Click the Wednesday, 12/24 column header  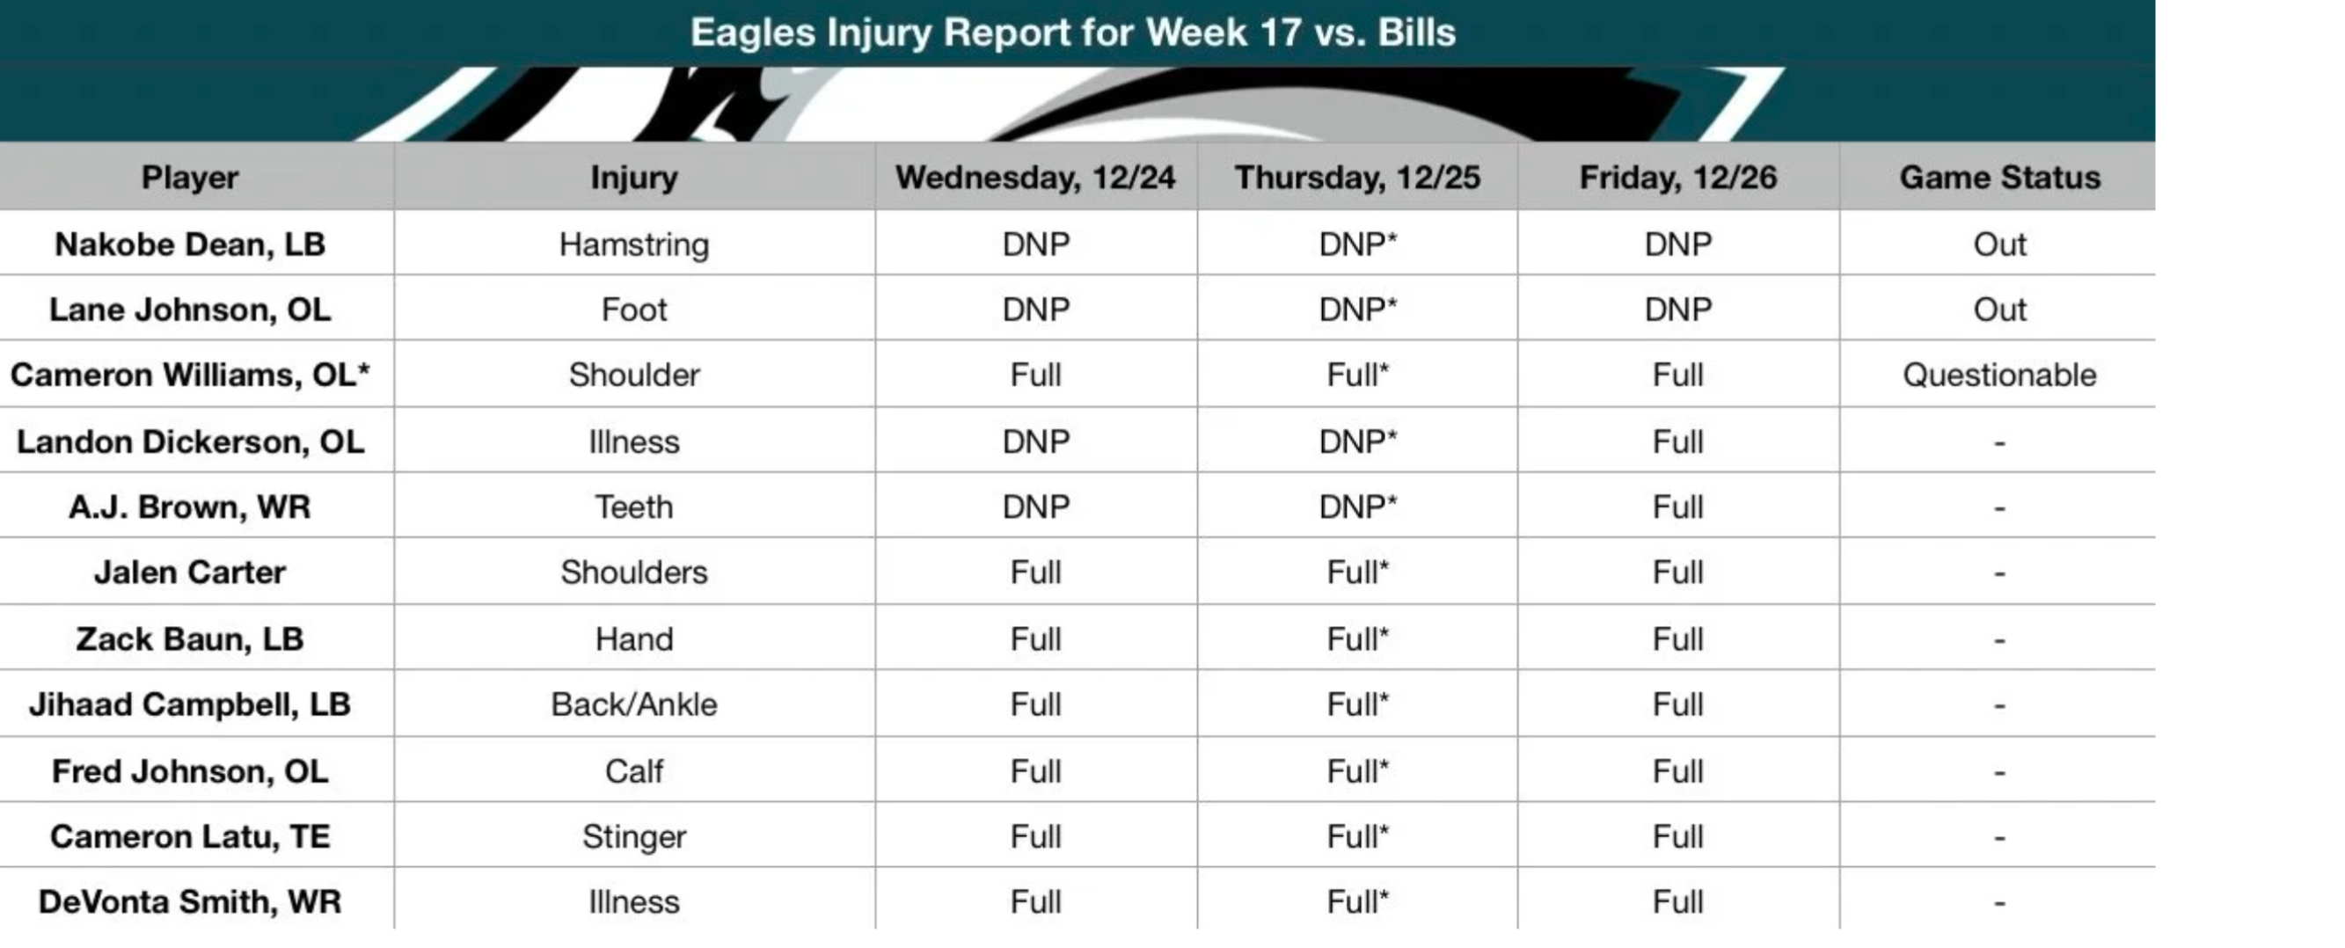pyautogui.click(x=1035, y=177)
